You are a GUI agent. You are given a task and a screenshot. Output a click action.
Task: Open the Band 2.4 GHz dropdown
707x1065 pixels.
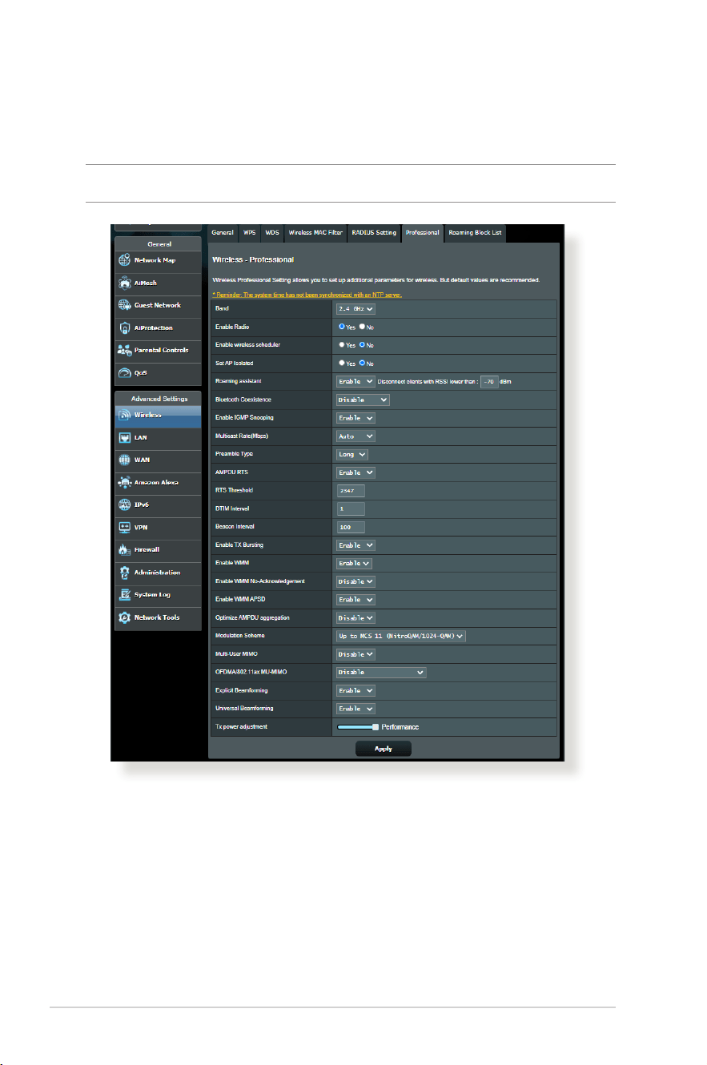click(x=356, y=308)
